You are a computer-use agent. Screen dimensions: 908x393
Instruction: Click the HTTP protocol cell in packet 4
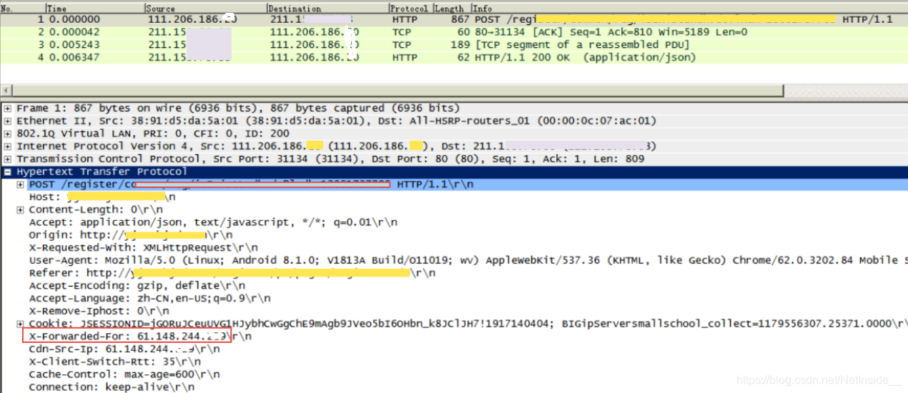[x=405, y=57]
